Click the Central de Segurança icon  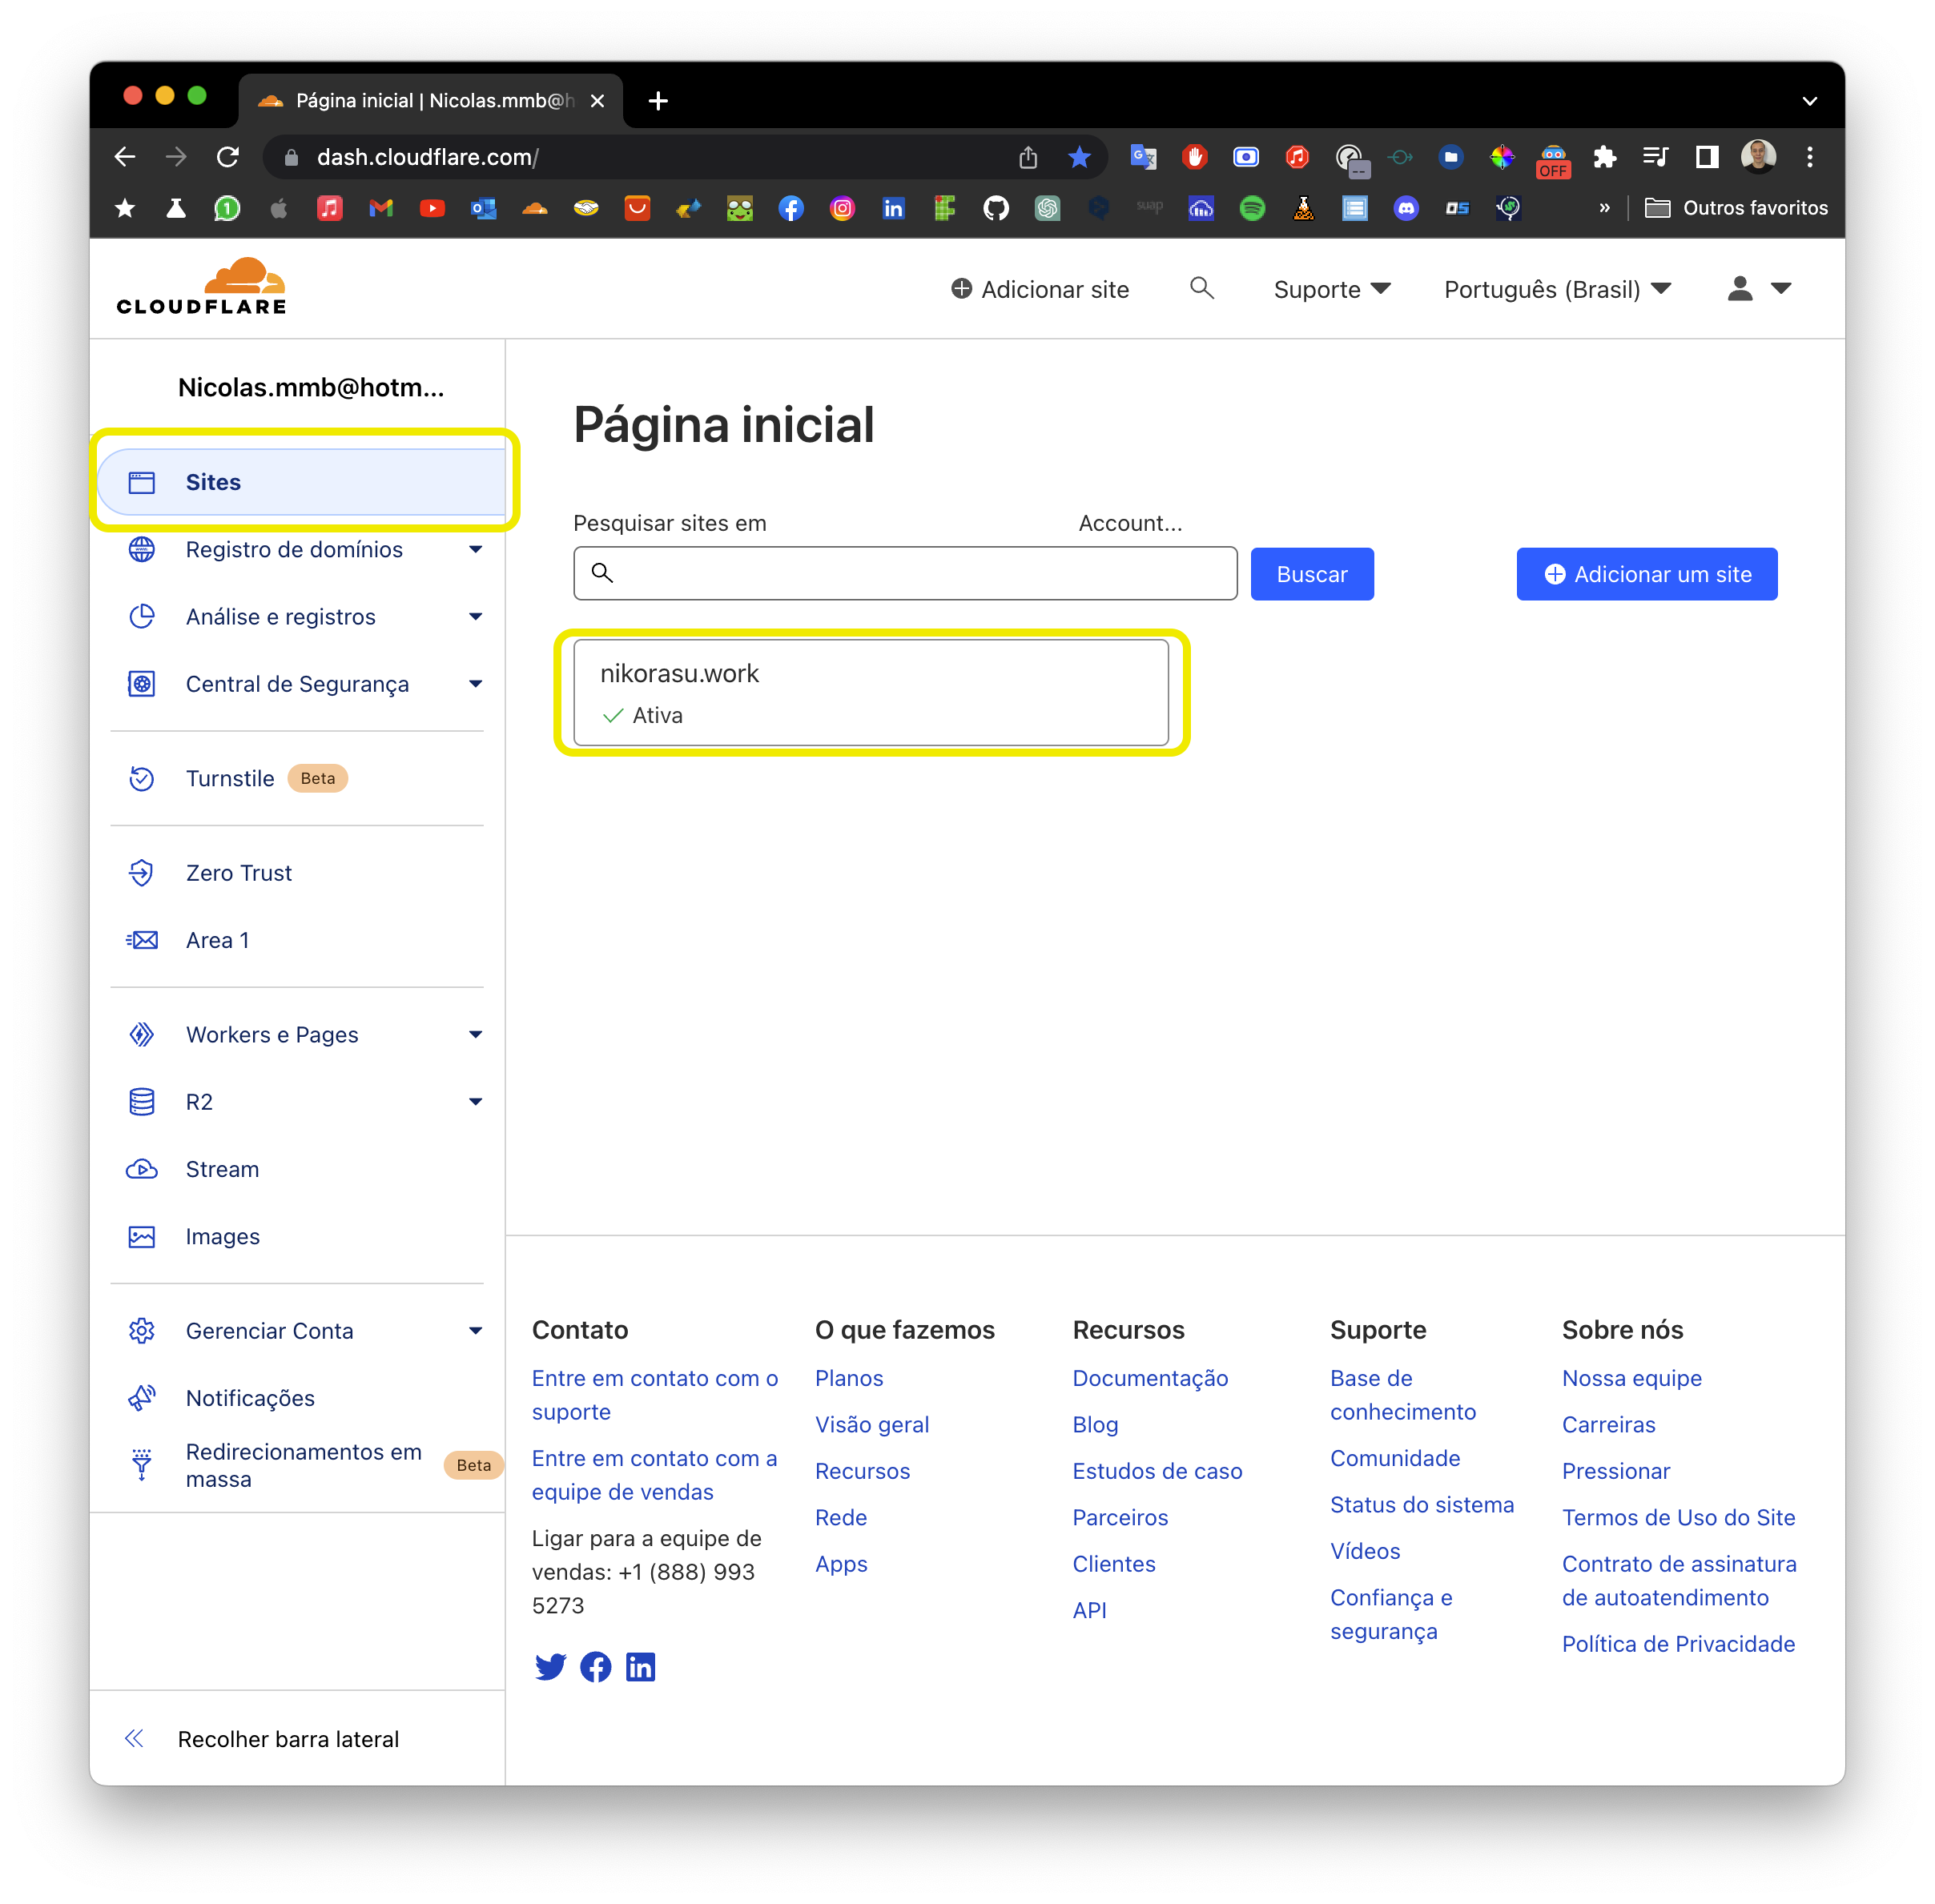pyautogui.click(x=142, y=684)
